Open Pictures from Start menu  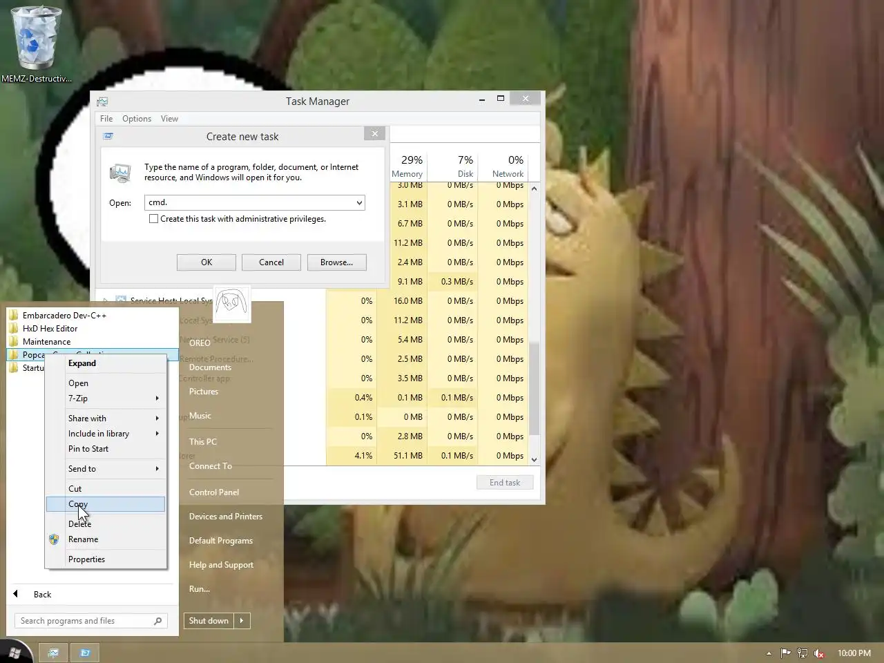pyautogui.click(x=204, y=392)
